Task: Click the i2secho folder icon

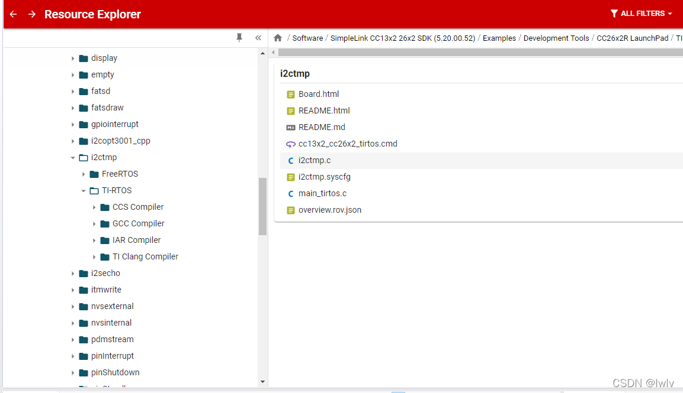Action: coord(84,274)
